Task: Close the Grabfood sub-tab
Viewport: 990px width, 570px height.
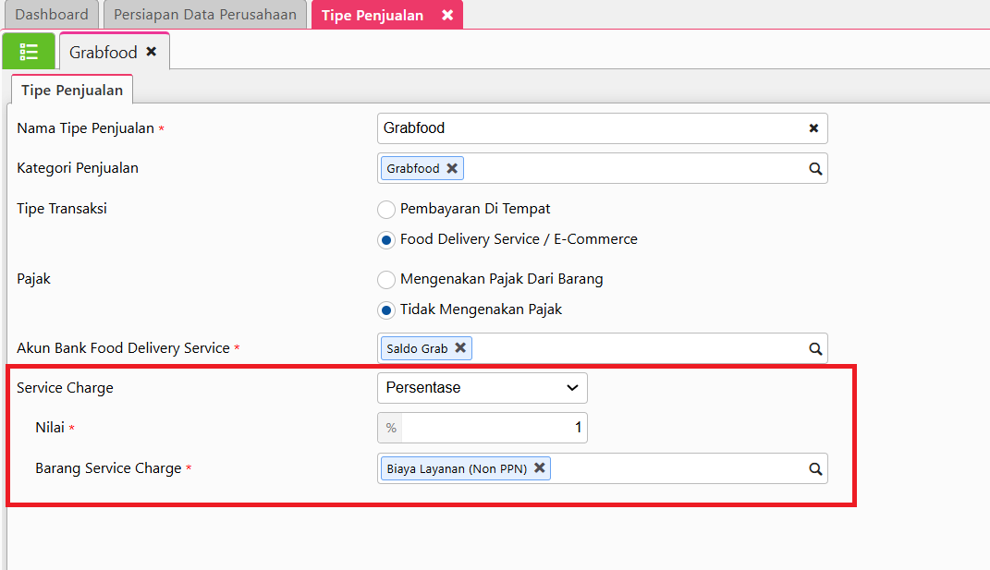Action: click(152, 53)
